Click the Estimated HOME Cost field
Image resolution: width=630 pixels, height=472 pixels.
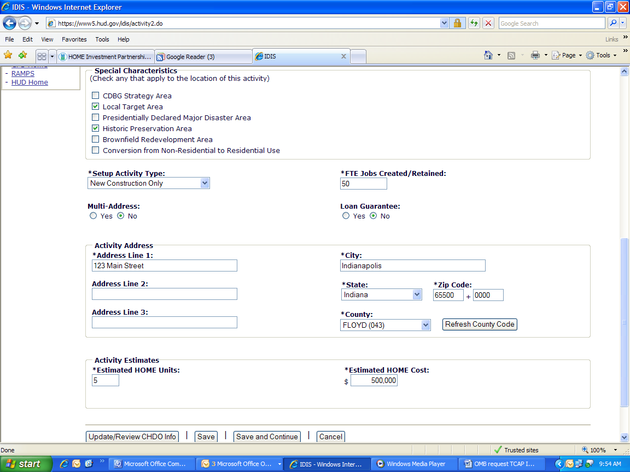374,380
